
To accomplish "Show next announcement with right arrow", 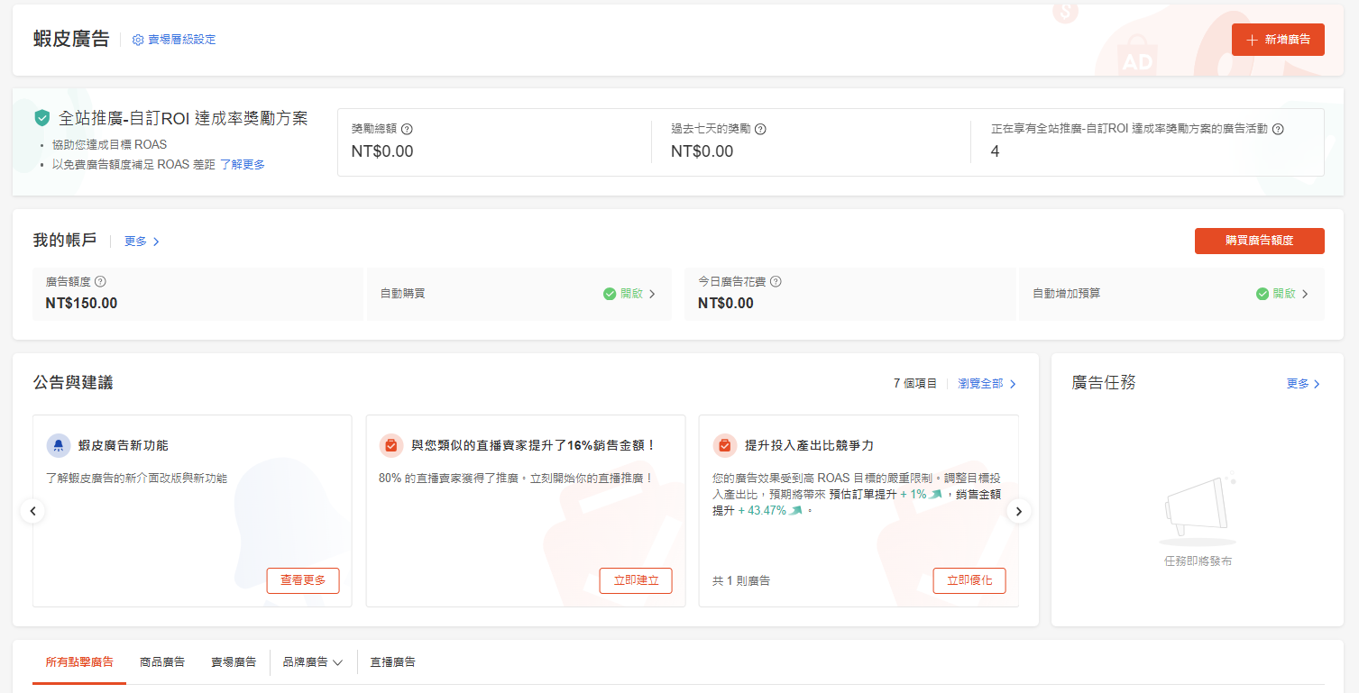I will pyautogui.click(x=1019, y=511).
